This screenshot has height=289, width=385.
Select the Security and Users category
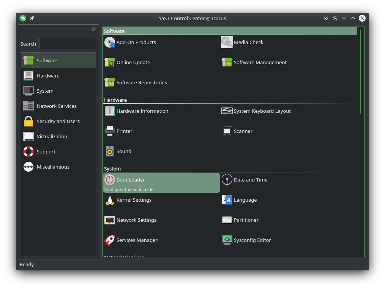[x=58, y=121]
